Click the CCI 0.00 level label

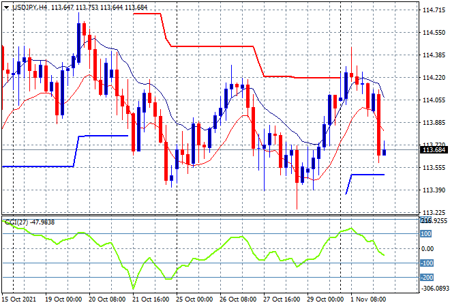tap(427, 249)
